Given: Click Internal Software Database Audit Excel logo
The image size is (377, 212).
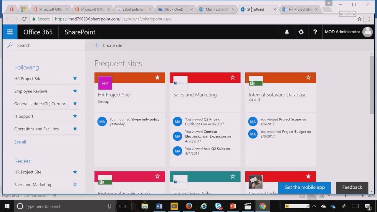Looking at the screenshot, I should click(x=256, y=83).
